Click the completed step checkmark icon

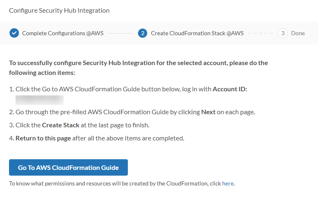click(x=14, y=33)
